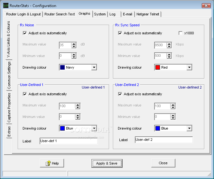Open the Netgear Telnet tab
The image size is (214, 179).
148,14
